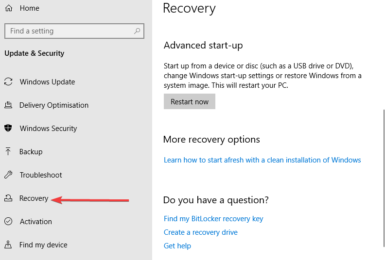Click into the Find a setting field
This screenshot has width=385, height=260.
click(x=74, y=31)
